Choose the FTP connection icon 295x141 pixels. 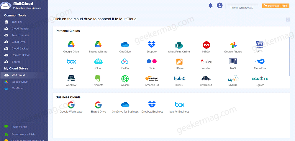[x=260, y=45]
